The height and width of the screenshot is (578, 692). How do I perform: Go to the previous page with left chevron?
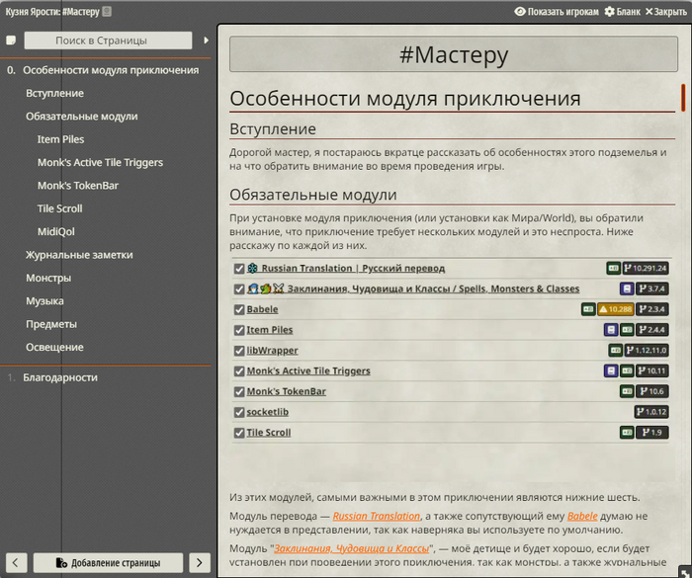(x=17, y=562)
